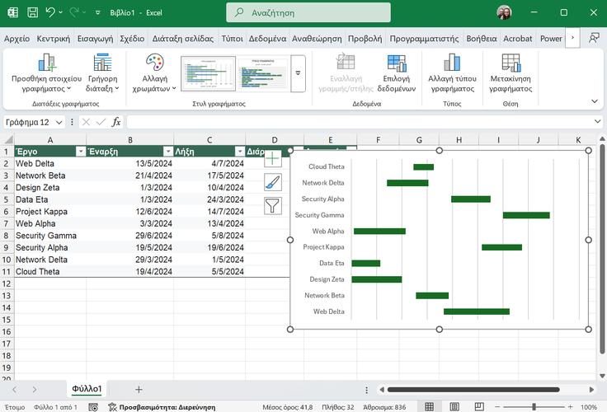607x412 pixels.
Task: Click the chart elements plus button
Action: click(x=273, y=159)
